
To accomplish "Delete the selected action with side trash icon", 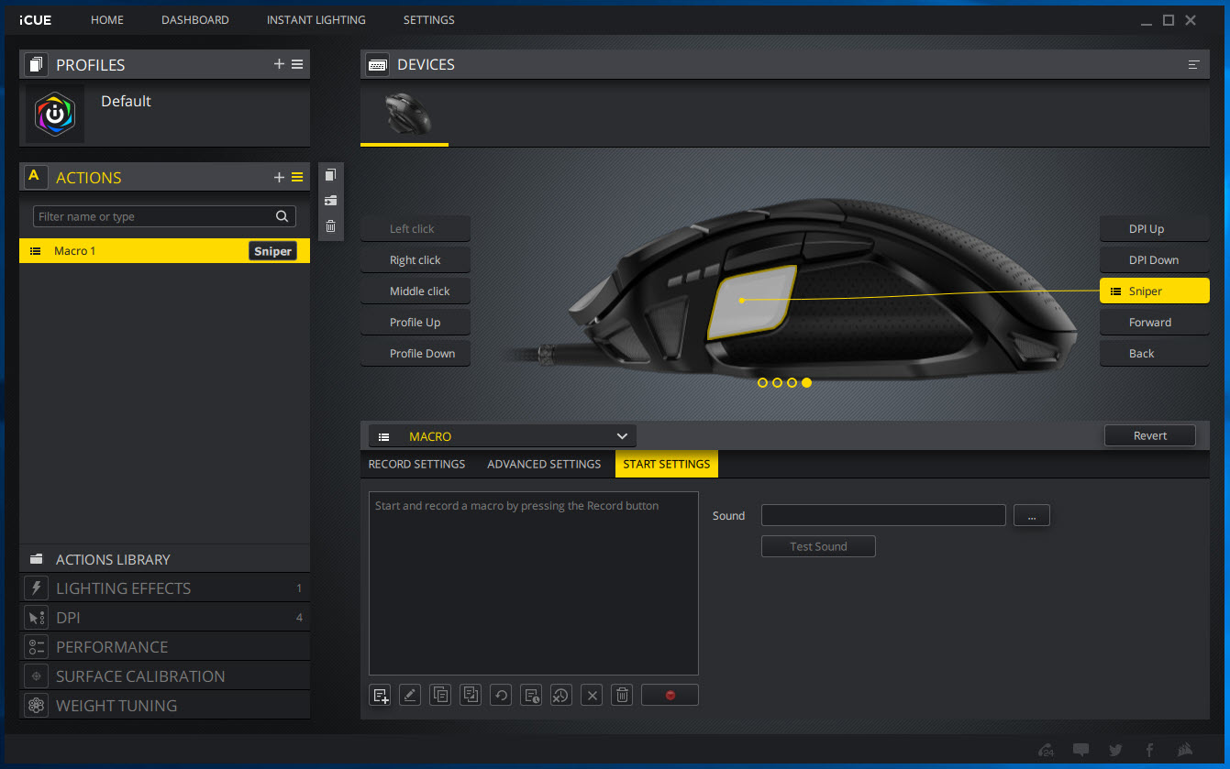I will [x=331, y=226].
